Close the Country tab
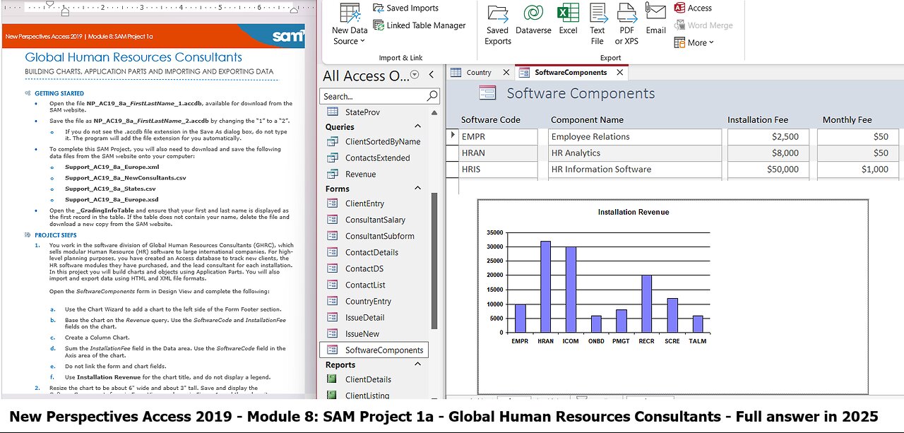This screenshot has height=433, width=904. coord(506,72)
